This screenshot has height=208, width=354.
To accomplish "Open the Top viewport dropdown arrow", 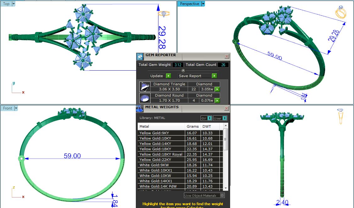I will (x=14, y=4).
